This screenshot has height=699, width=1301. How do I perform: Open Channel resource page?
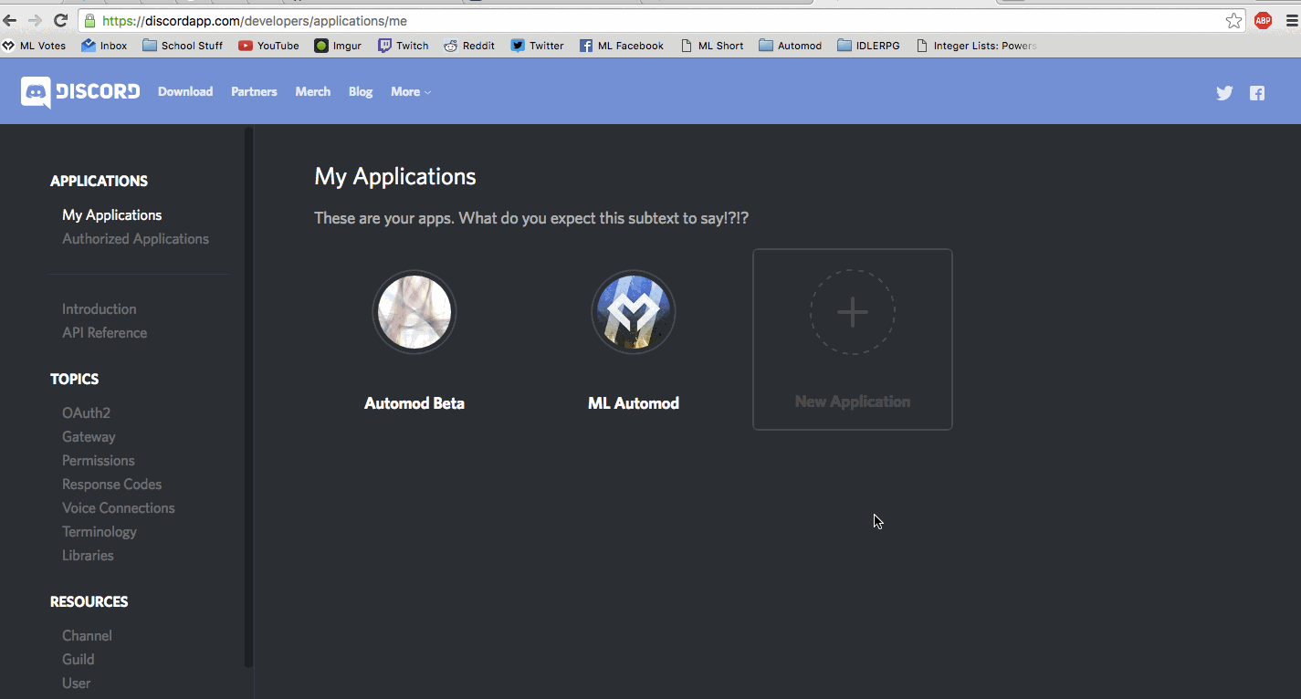coord(87,636)
